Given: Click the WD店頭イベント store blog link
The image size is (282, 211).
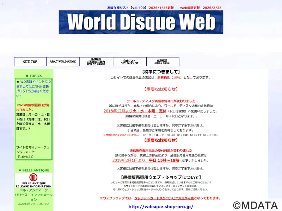Looking at the screenshot, I should pos(33,89).
